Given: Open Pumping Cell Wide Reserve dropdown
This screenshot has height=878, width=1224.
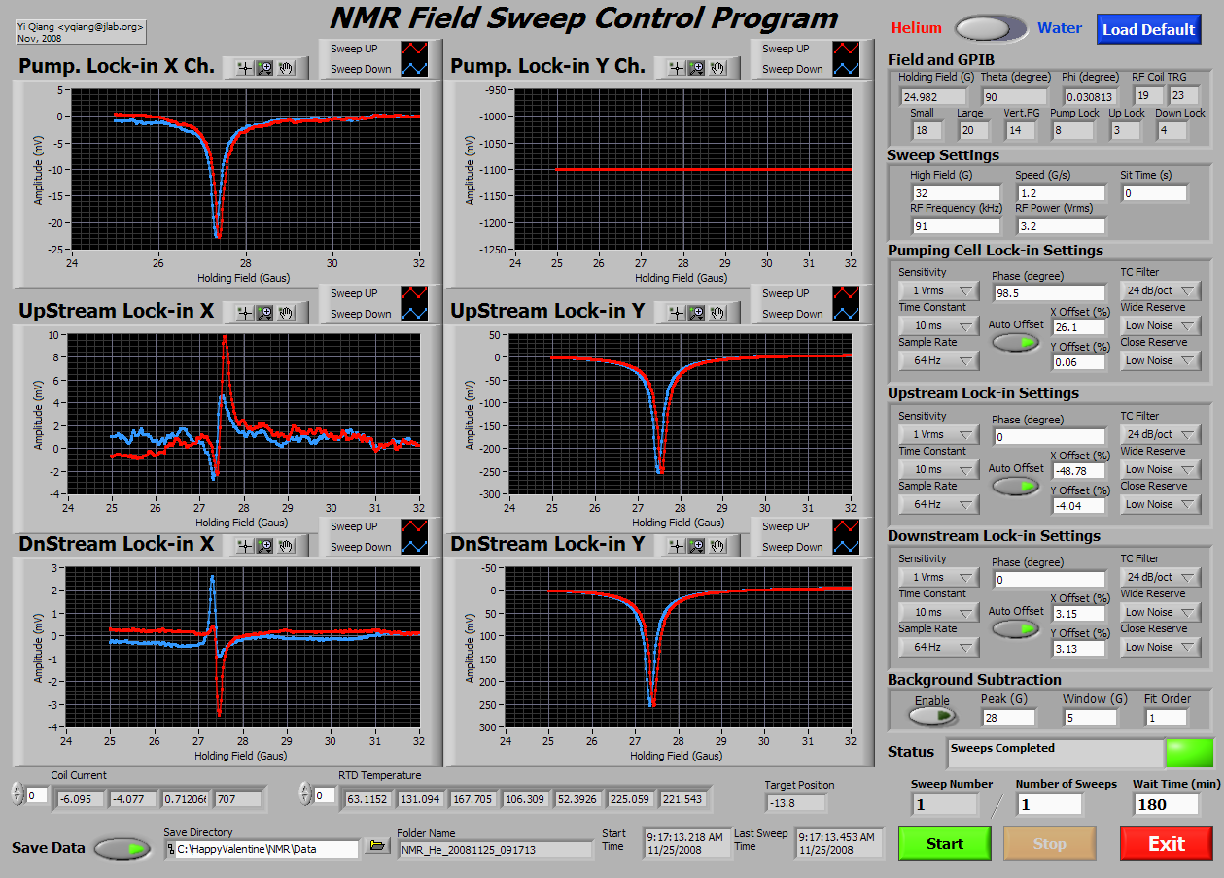Looking at the screenshot, I should pos(1161,325).
